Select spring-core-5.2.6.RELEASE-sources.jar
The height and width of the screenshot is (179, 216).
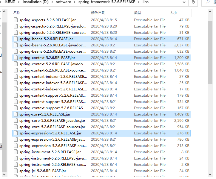click(x=101, y=127)
